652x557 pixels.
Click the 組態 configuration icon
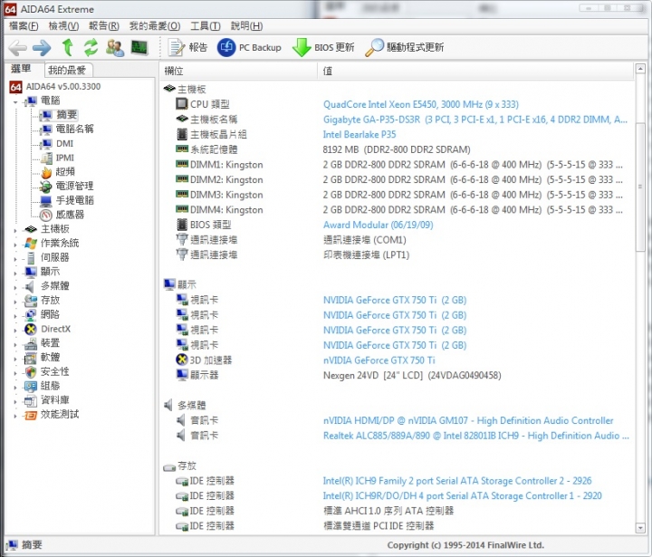coord(31,386)
